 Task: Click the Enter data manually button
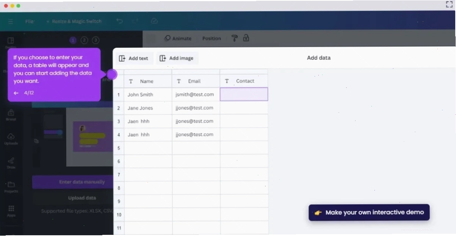pyautogui.click(x=73, y=182)
